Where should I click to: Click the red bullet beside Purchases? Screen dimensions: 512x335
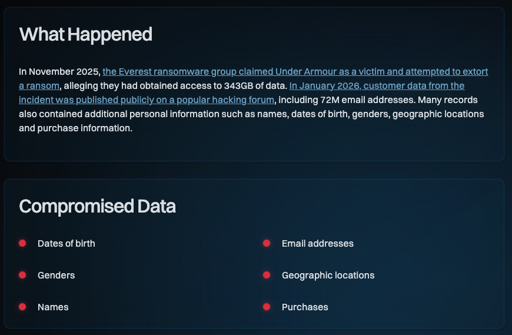pos(267,307)
